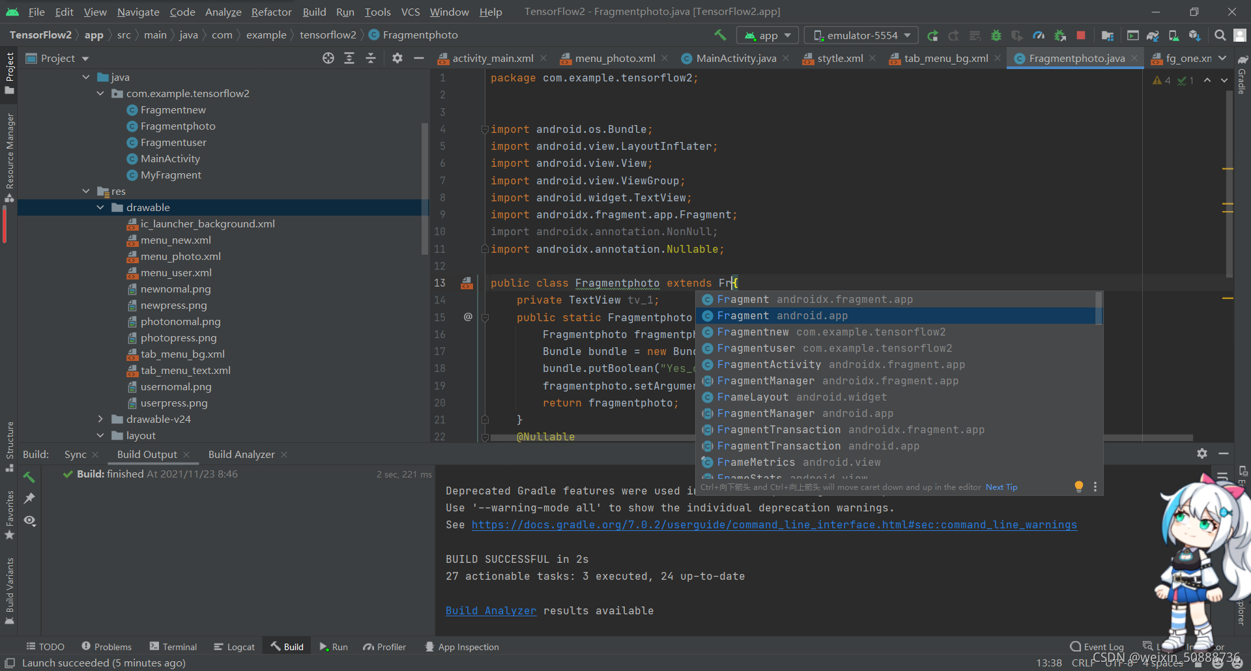
Task: Collapse the java folder in tree
Action: click(86, 77)
